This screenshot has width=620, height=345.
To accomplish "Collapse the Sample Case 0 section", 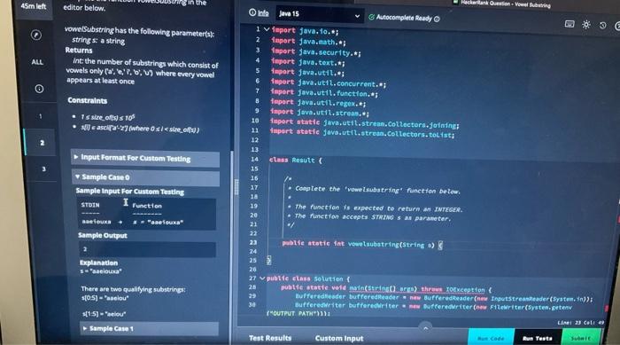I will (x=145, y=177).
